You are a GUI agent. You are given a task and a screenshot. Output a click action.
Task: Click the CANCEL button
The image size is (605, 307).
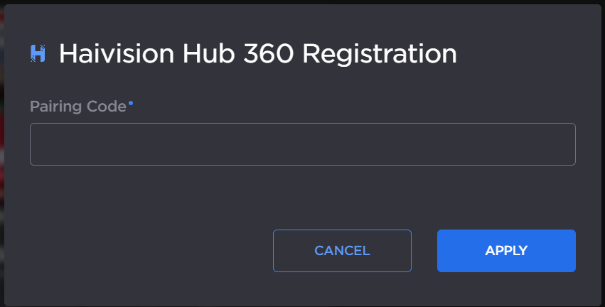(342, 251)
